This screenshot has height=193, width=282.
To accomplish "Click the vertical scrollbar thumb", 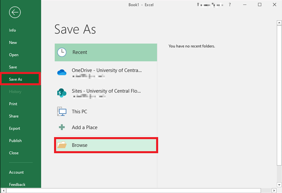I will [x=279, y=95].
